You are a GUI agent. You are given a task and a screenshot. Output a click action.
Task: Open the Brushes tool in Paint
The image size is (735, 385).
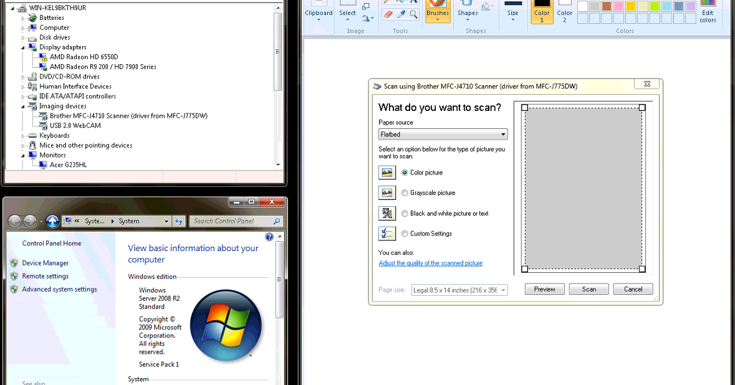pyautogui.click(x=438, y=12)
